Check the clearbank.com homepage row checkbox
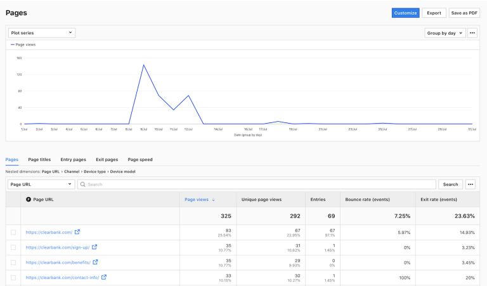 (x=13, y=233)
